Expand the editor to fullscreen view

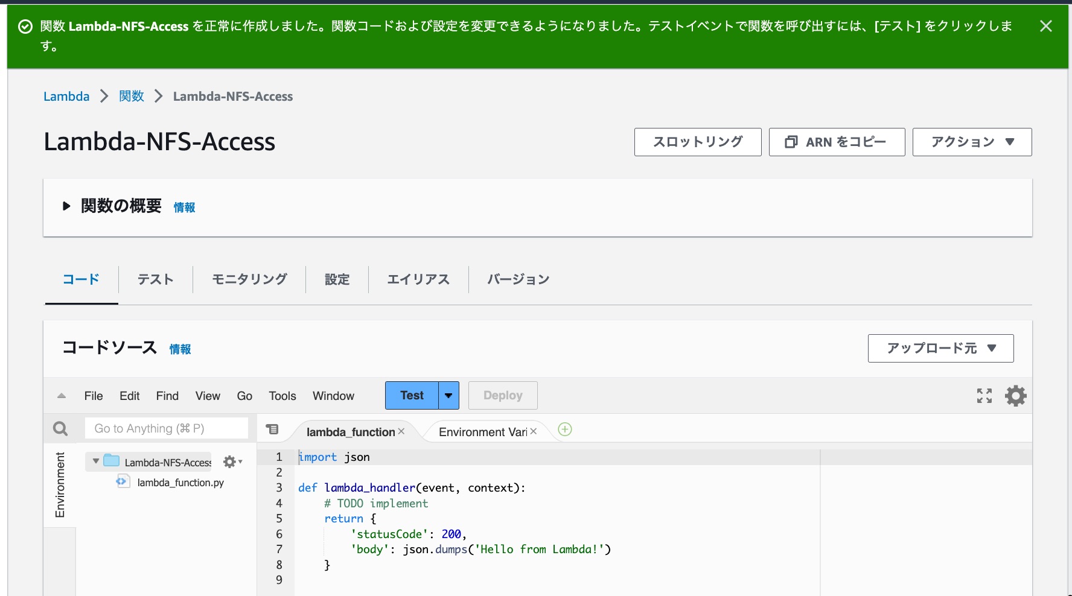(984, 396)
